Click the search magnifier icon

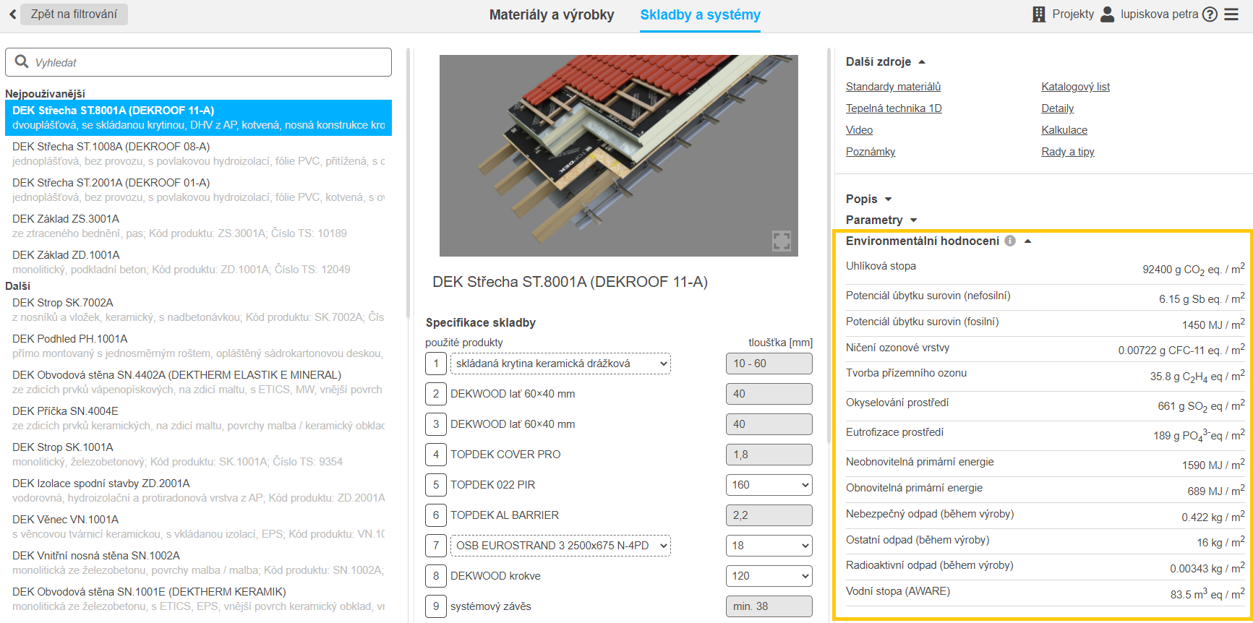point(22,62)
